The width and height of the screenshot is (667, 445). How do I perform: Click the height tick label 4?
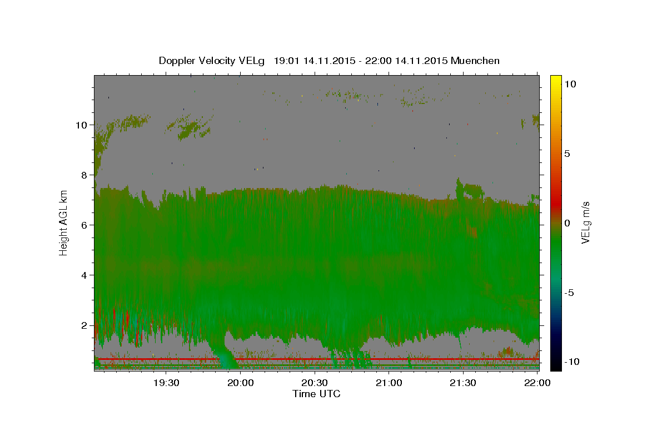coord(85,275)
